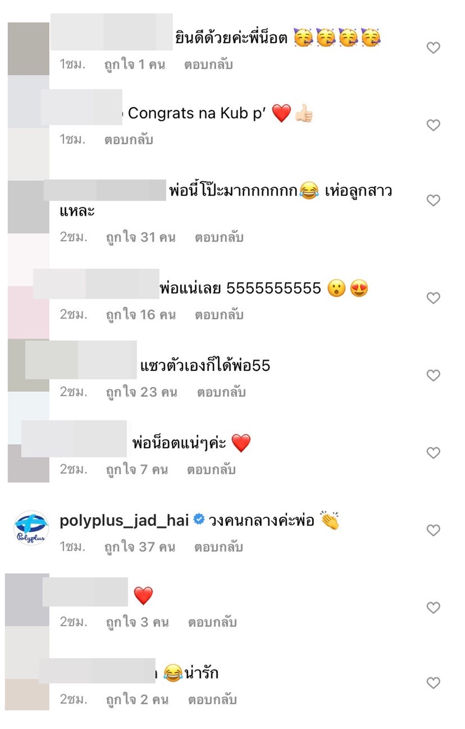Reply to the "Congrats na Kub" comment
This screenshot has height=729, width=465.
(129, 139)
